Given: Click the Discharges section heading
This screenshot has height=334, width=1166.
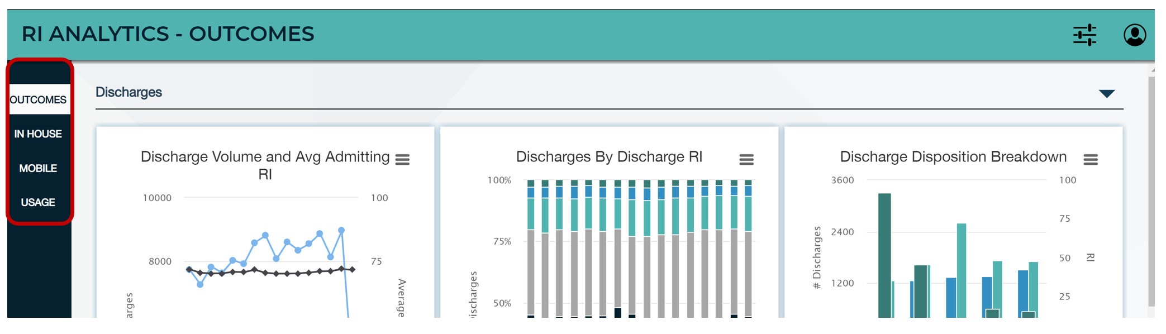Looking at the screenshot, I should [x=129, y=92].
